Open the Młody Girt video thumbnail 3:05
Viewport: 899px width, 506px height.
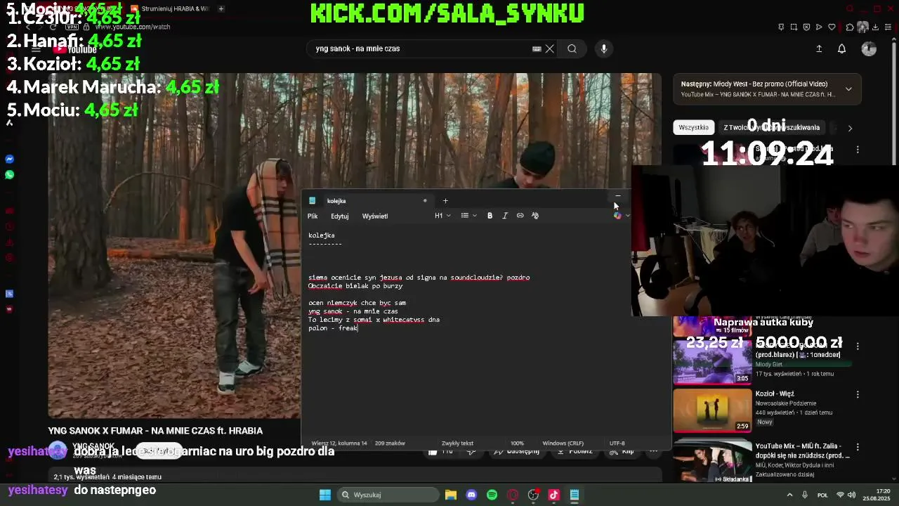pos(712,361)
